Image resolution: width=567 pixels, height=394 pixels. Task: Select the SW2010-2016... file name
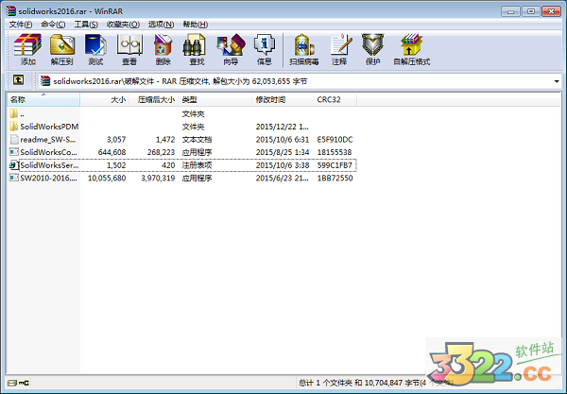pos(48,178)
